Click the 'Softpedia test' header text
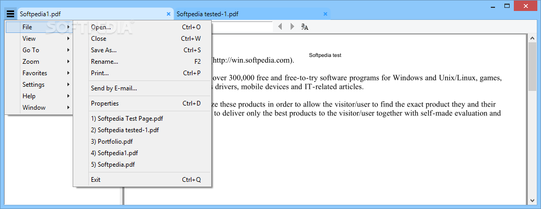The width and height of the screenshot is (541, 209). click(325, 55)
